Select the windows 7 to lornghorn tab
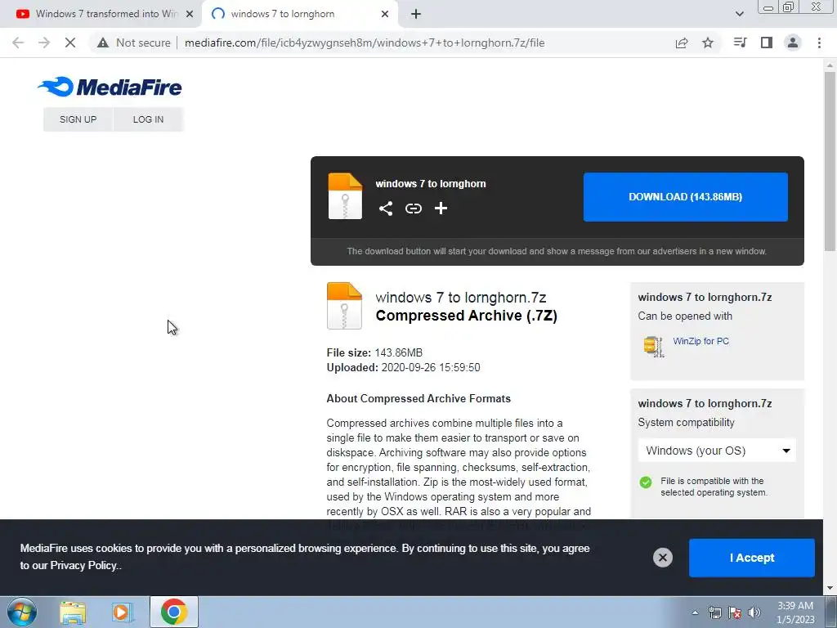Viewport: 837px width, 628px height. pos(299,14)
